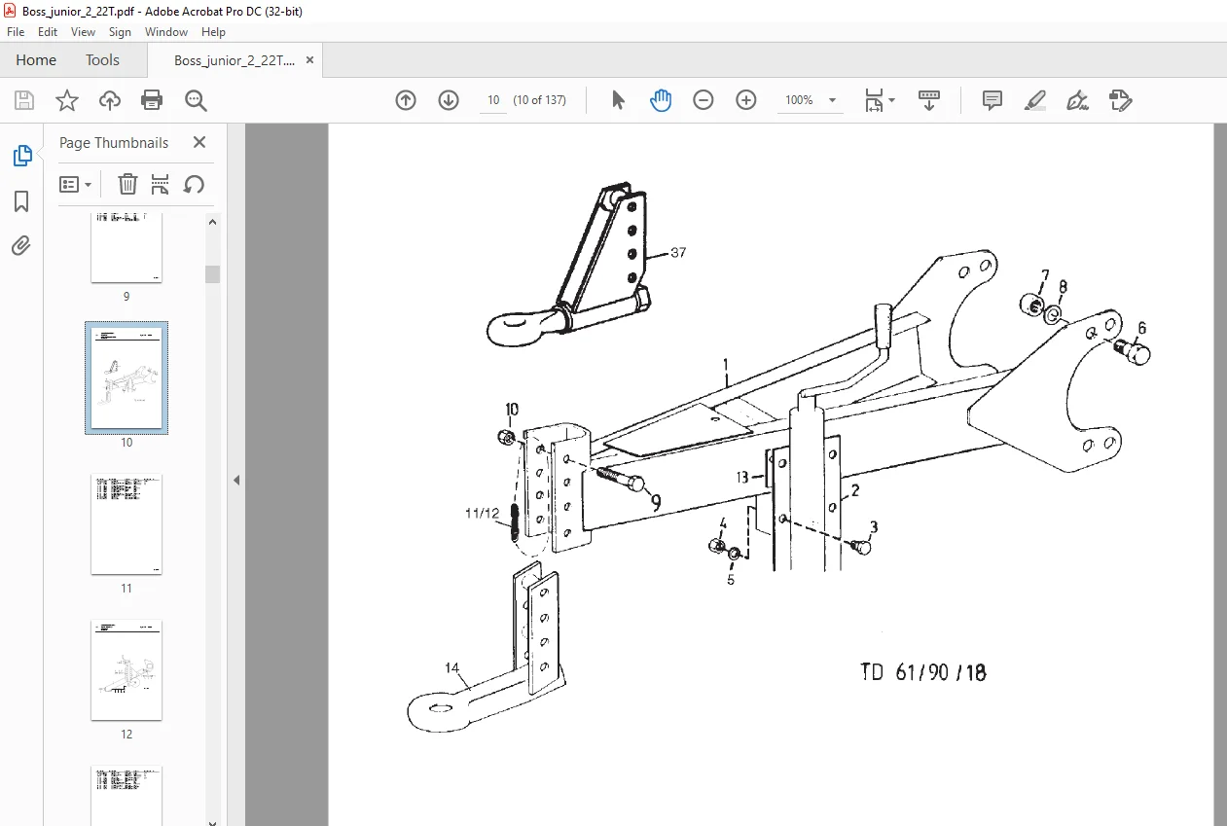
Task: Go to previous page arrow
Action: pos(406,100)
